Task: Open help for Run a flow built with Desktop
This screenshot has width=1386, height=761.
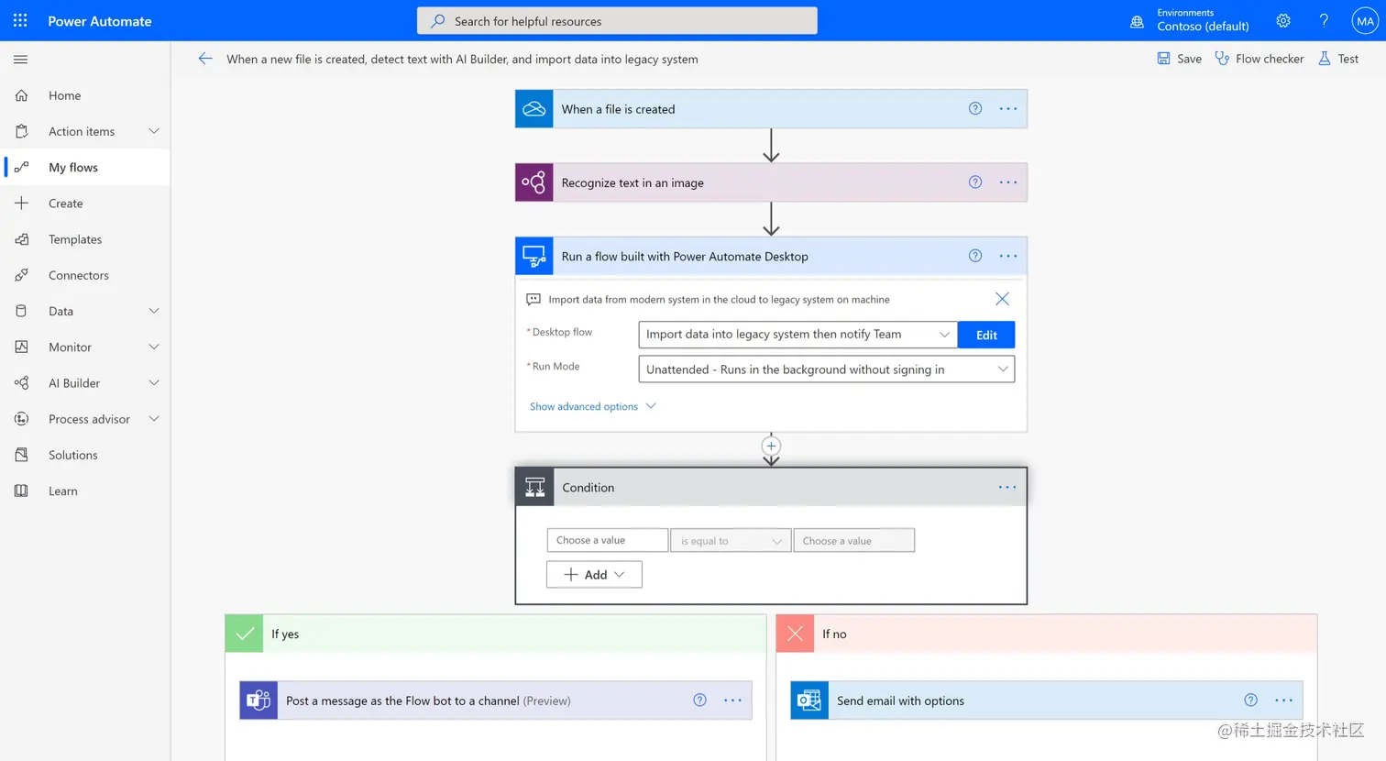Action: (x=975, y=256)
